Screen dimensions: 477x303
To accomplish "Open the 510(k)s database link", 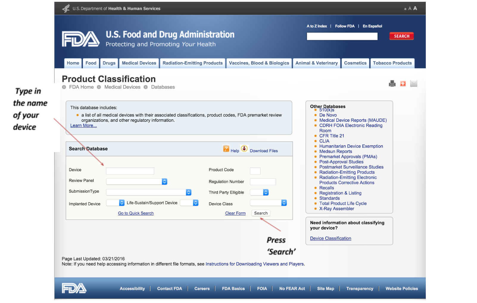I will [327, 110].
